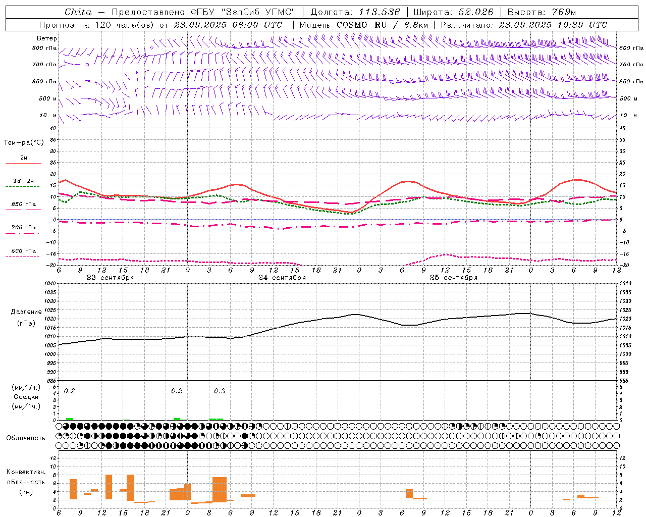The height and width of the screenshot is (517, 646).
Task: Select the provider text "ЗапСиб УГМС"
Action: click(258, 12)
